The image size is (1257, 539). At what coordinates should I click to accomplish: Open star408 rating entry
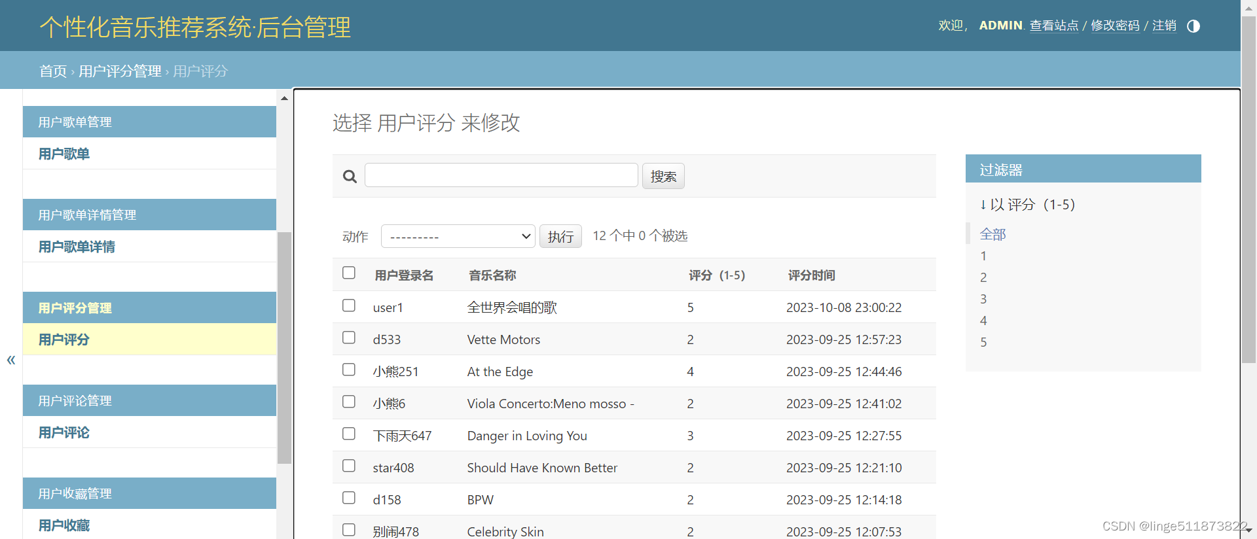point(393,468)
